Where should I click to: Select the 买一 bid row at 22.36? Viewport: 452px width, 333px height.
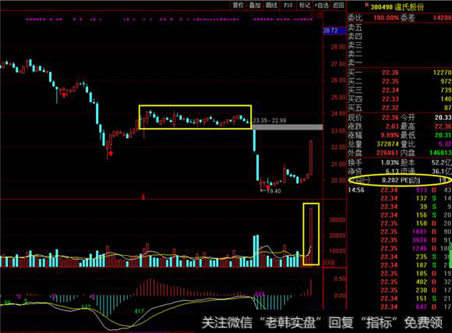click(400, 73)
